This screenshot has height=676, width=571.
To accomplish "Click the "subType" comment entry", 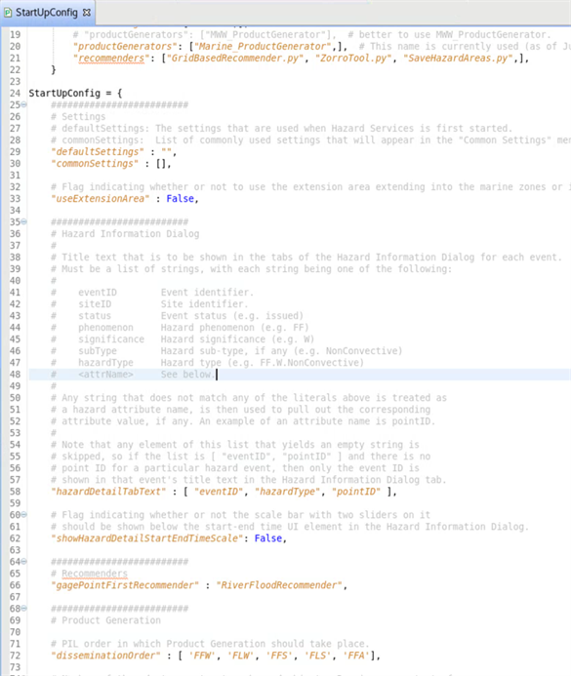I will click(98, 351).
